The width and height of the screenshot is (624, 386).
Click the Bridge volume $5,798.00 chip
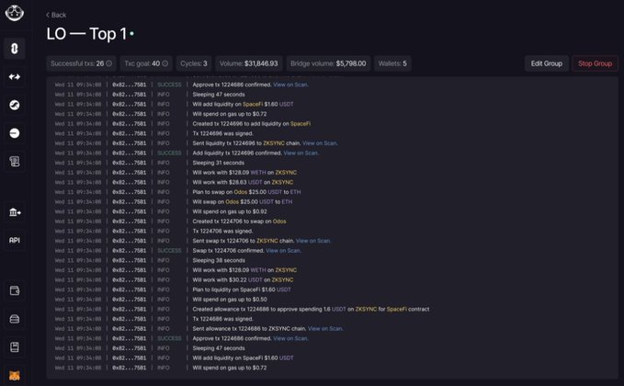tap(328, 63)
